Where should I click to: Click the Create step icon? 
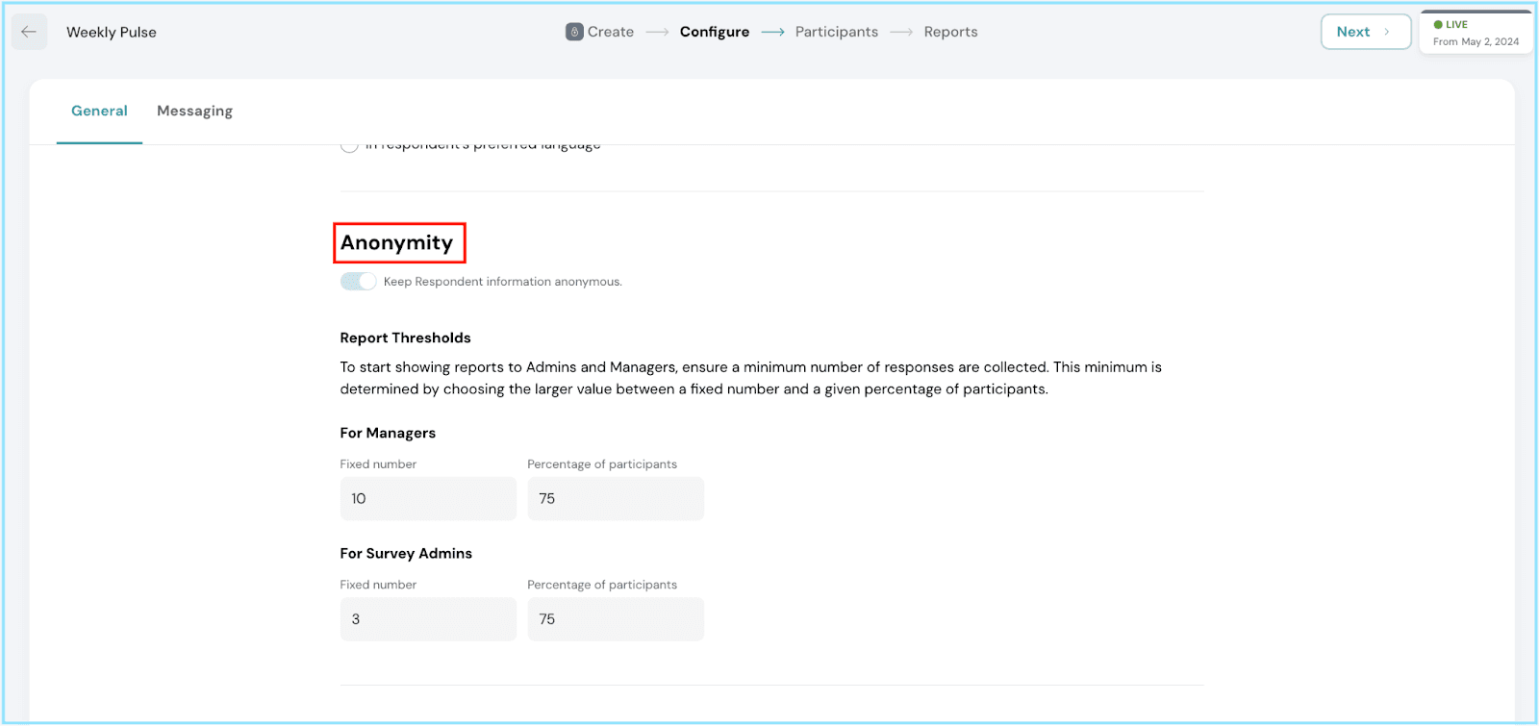coord(574,32)
